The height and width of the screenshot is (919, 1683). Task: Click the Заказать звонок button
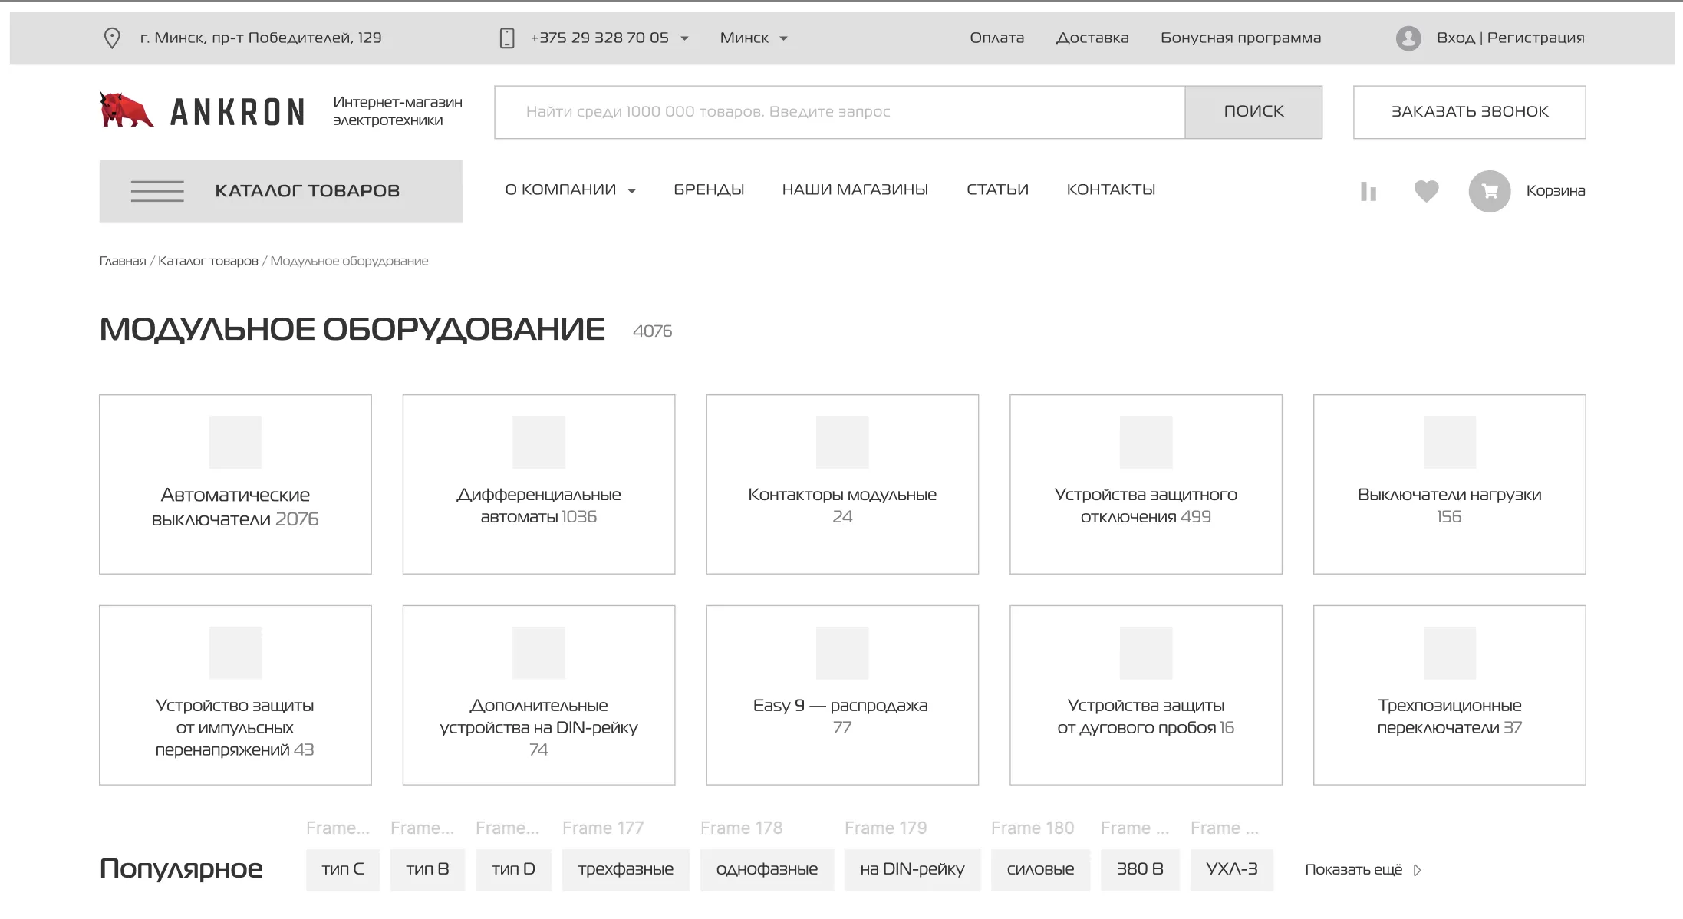click(1469, 112)
